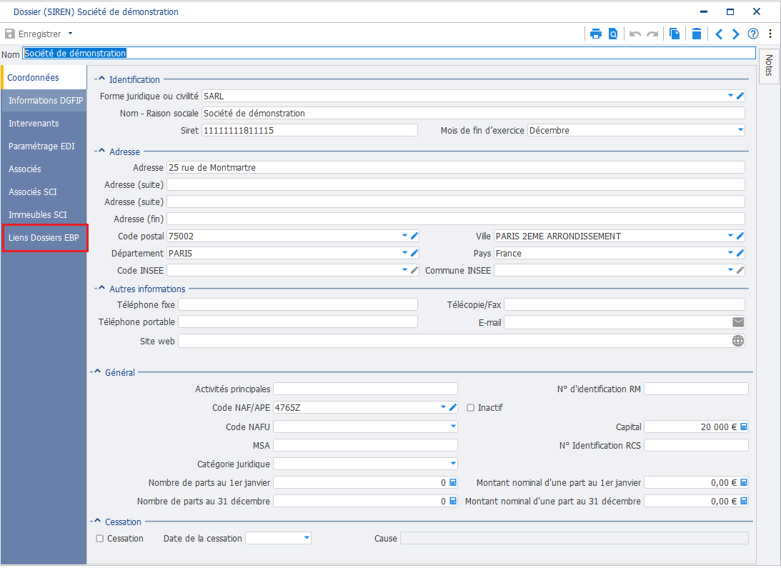Open the Code NAFU dropdown
This screenshot has height=568, width=781.
click(x=453, y=426)
